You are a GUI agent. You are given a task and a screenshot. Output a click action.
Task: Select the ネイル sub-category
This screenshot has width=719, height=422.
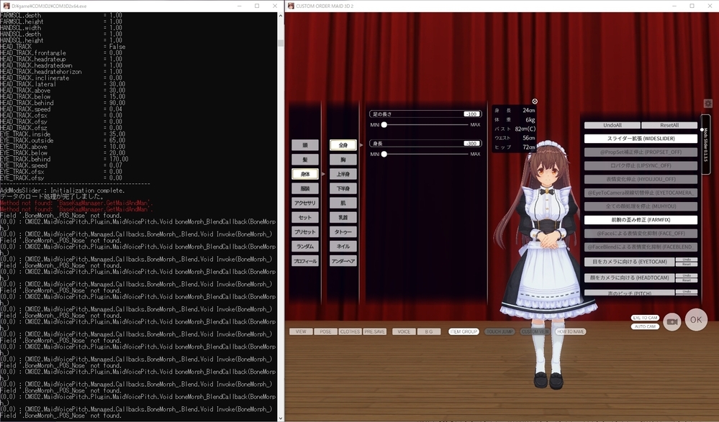coord(343,247)
